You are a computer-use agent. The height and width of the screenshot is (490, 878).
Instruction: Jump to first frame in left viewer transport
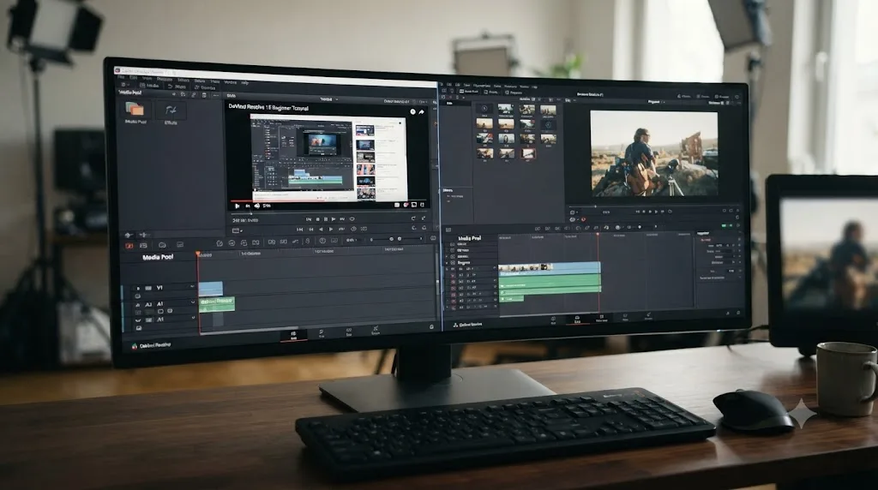(300, 229)
